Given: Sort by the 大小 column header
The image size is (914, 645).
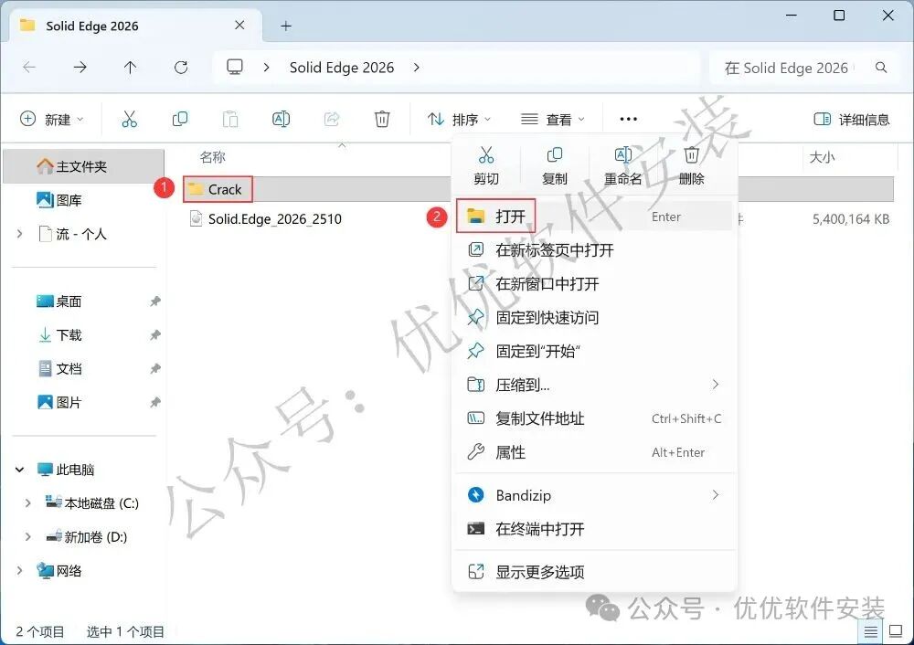Looking at the screenshot, I should pyautogui.click(x=822, y=157).
